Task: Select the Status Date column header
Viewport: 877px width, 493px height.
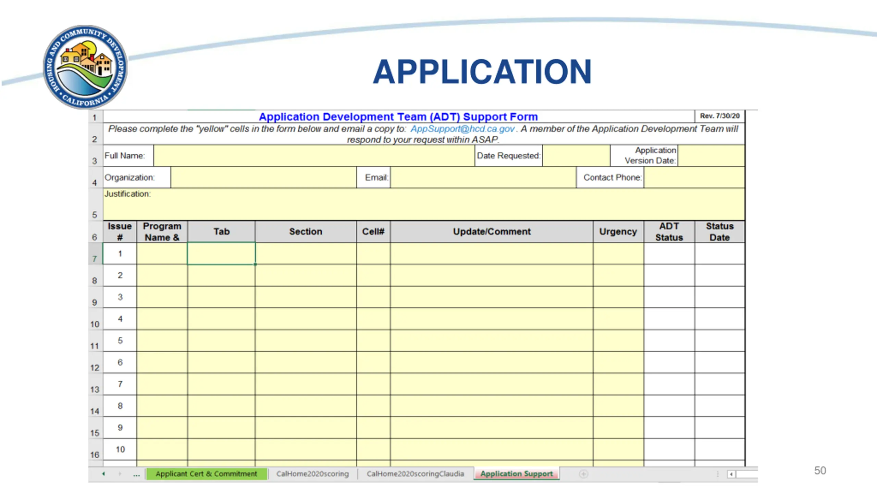Action: click(x=719, y=232)
